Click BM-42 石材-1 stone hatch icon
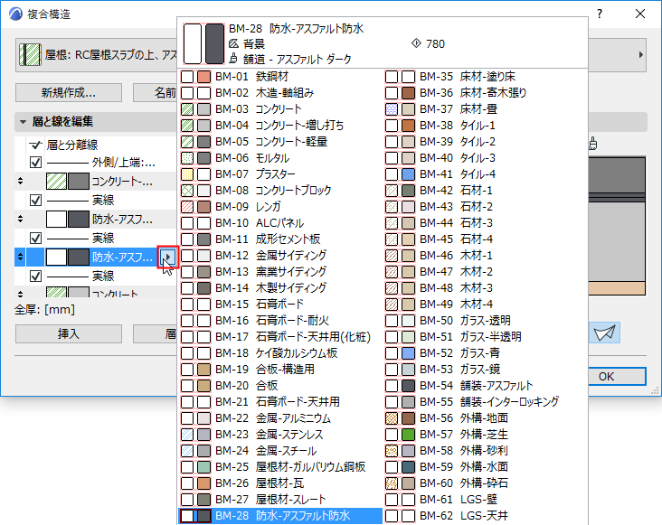This screenshot has width=662, height=525. (392, 191)
